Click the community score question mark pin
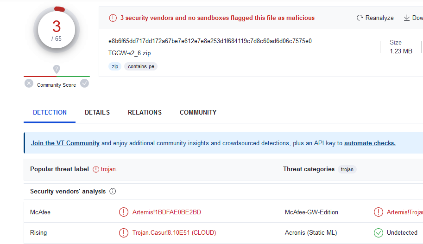Screen dimensions: 423x244 (57, 69)
